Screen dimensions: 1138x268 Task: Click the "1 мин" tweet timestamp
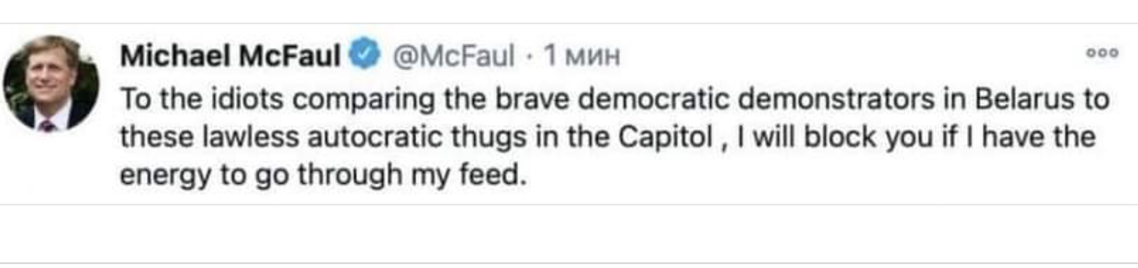[x=582, y=56]
